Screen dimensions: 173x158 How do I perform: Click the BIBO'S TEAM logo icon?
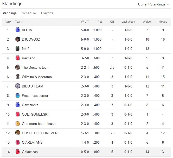18,86
